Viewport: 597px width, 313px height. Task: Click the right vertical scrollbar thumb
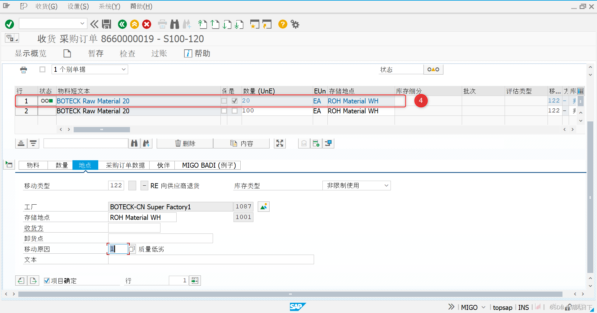(x=590, y=197)
